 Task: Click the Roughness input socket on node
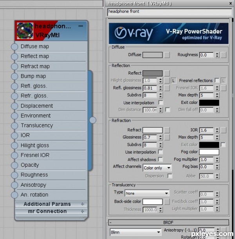click(14, 175)
